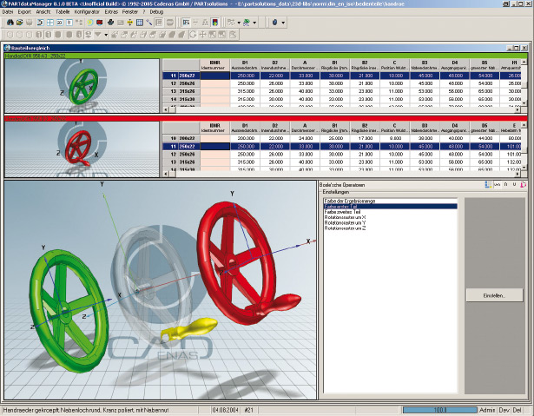Screen dimensions: 534x416
Task: Click down arrow of upper table vertical scrollbar
Action: (x=524, y=103)
